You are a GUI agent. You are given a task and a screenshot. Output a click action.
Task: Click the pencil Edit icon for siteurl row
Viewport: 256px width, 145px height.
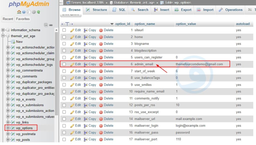pos(72,30)
